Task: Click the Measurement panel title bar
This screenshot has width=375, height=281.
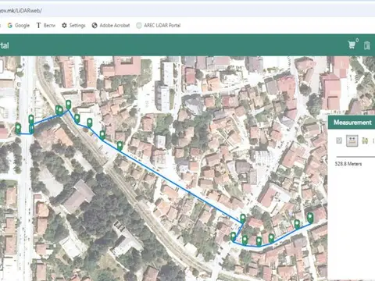Action: click(x=352, y=123)
